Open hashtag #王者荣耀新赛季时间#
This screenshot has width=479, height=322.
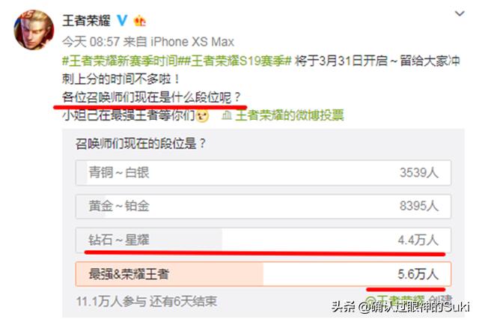(x=123, y=61)
